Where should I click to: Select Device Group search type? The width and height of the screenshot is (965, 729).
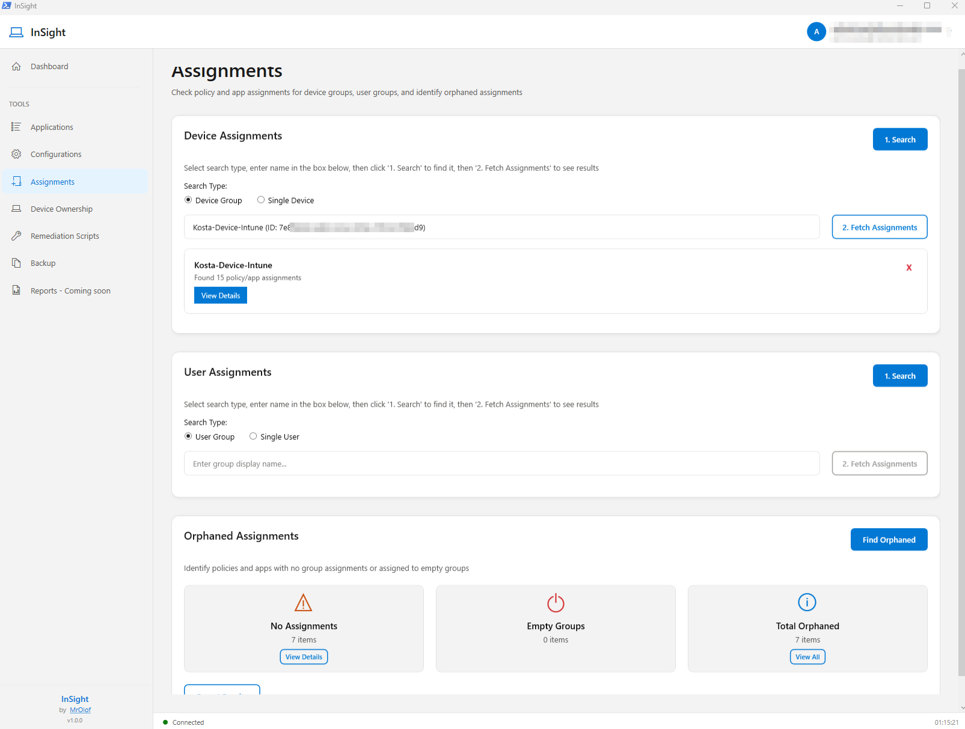click(188, 200)
